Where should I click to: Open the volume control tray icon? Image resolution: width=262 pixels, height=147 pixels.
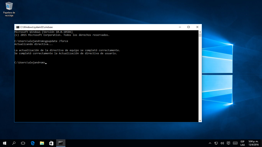click(222, 143)
